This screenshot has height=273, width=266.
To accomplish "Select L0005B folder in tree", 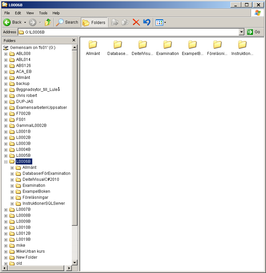I will [23, 155].
